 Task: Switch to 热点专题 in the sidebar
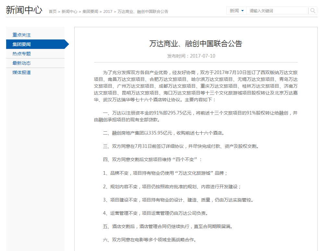22,54
